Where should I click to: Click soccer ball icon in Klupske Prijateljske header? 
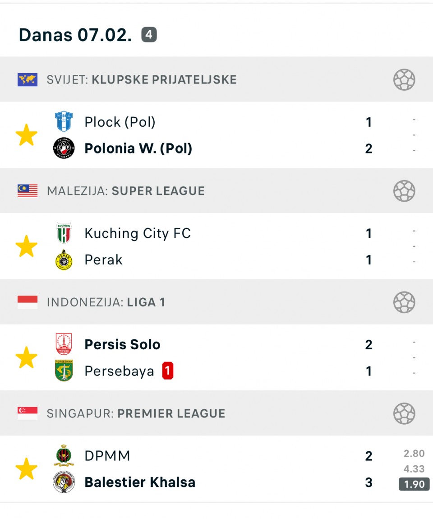404,80
